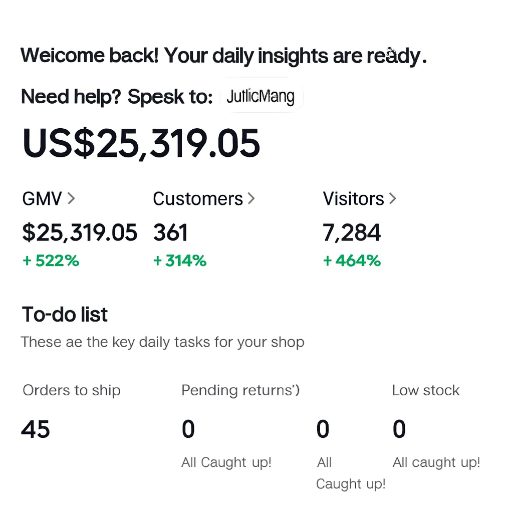Open the JutlicMang contact chip
The width and height of the screenshot is (513, 513).
261,96
